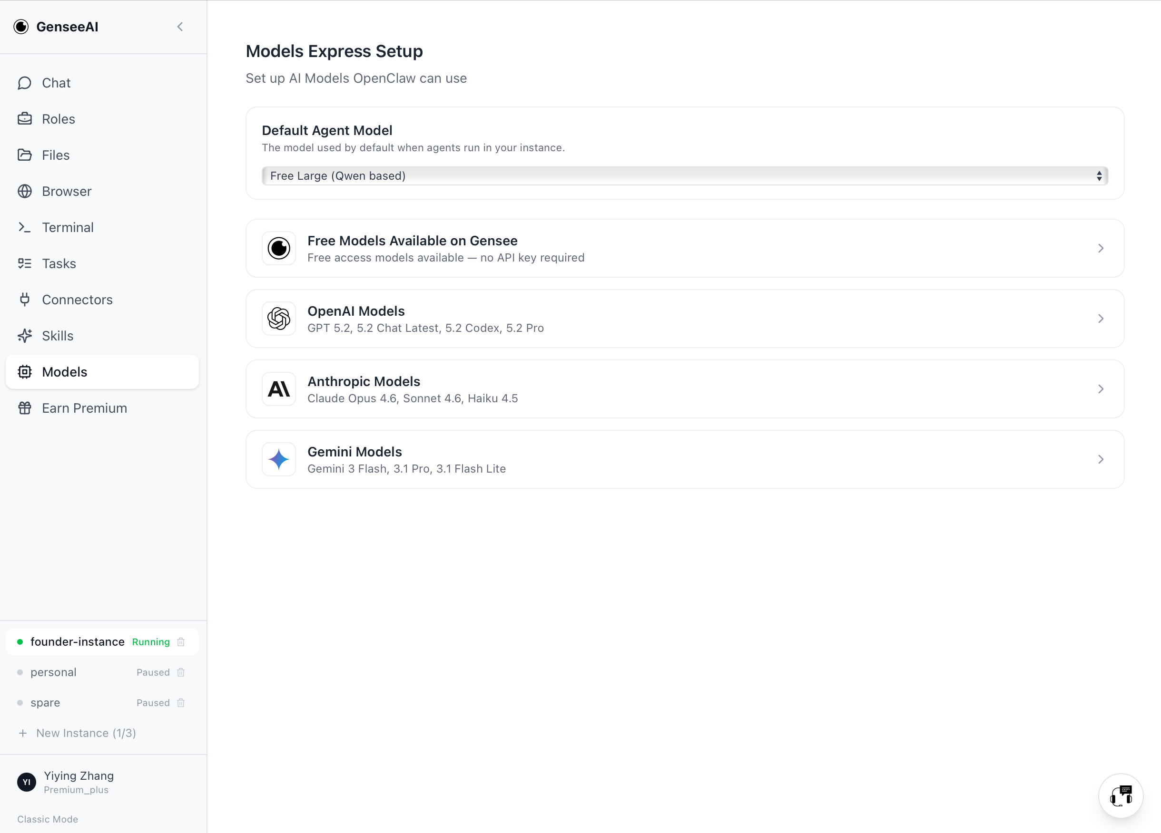Click the Files folder icon
Image resolution: width=1161 pixels, height=833 pixels.
25,155
